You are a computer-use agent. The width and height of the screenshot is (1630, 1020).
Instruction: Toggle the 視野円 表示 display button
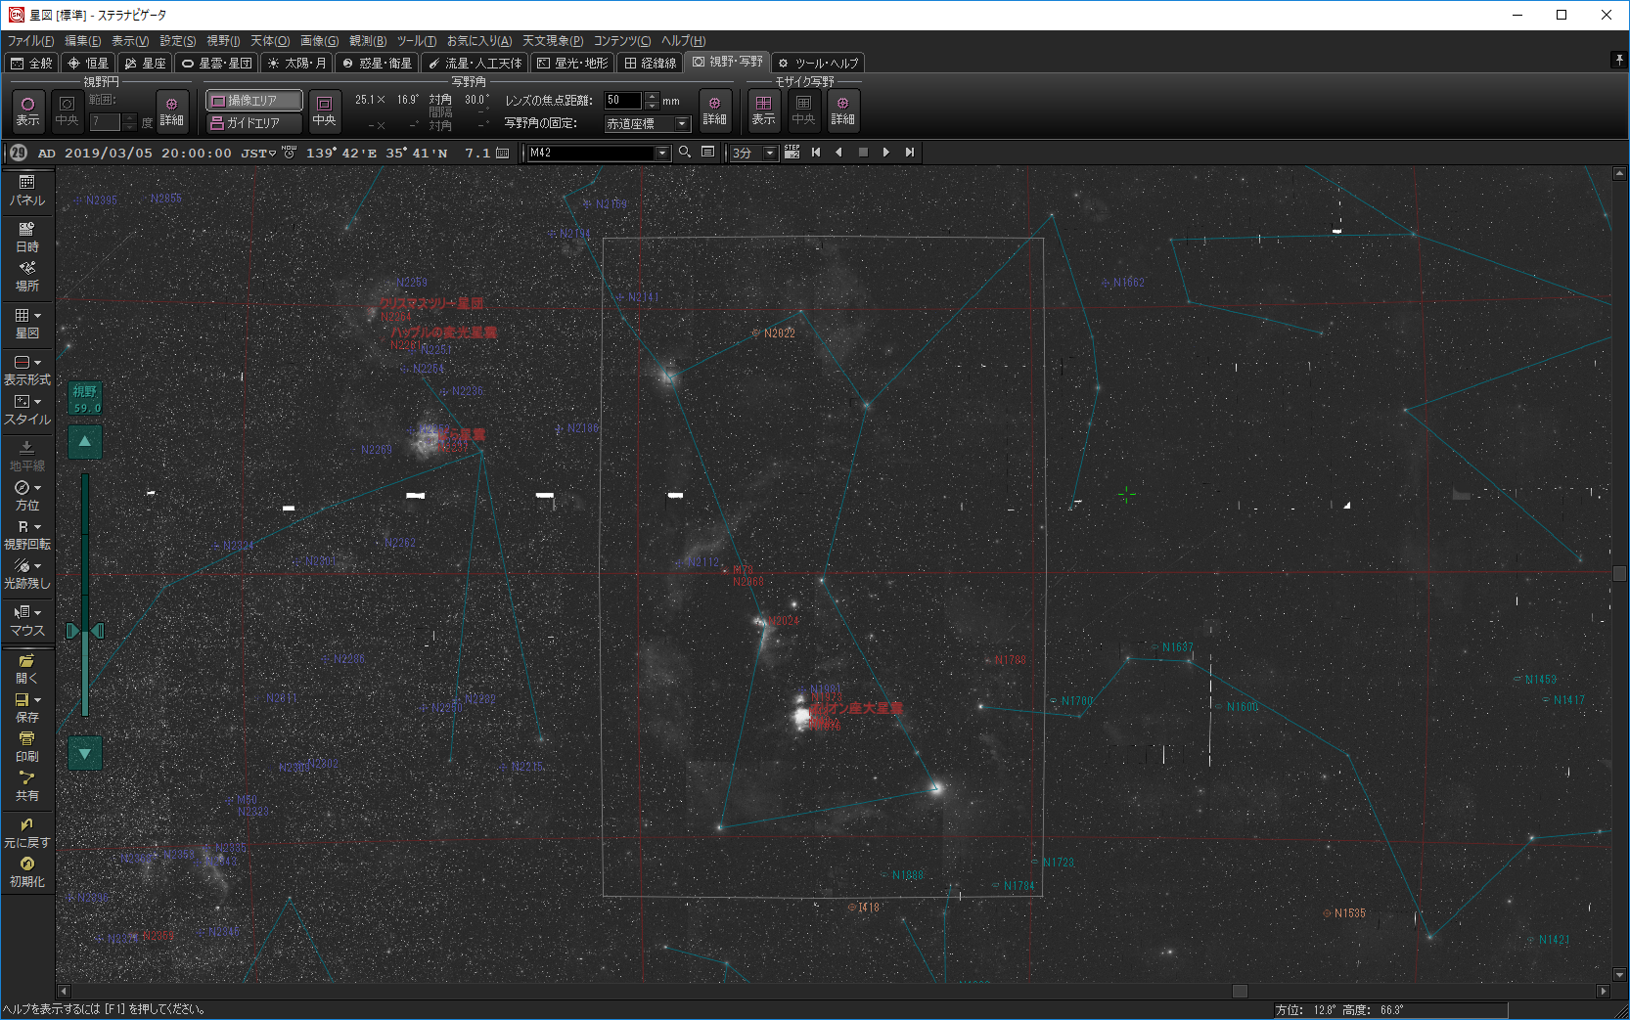tap(27, 111)
